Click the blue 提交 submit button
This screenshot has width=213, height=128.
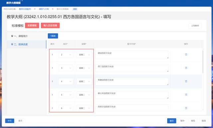pos(171,121)
